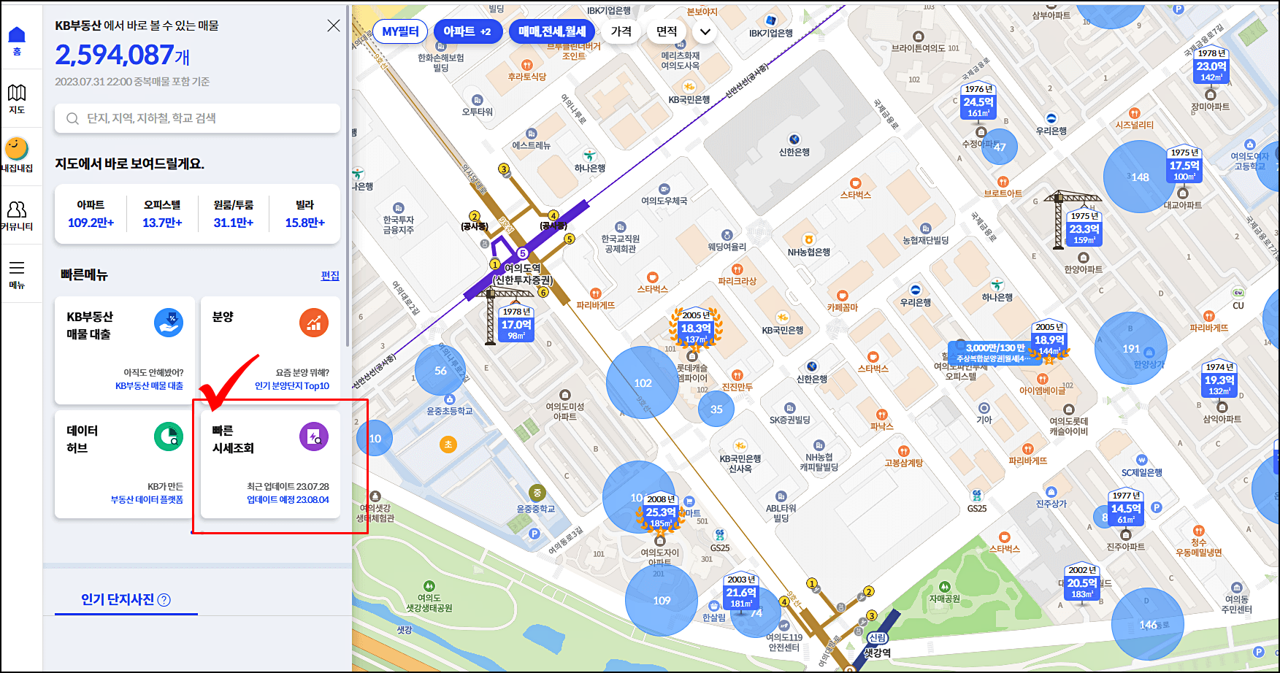This screenshot has width=1280, height=673.
Task: Click the 21.6억 181㎡ price marker
Action: (x=741, y=592)
